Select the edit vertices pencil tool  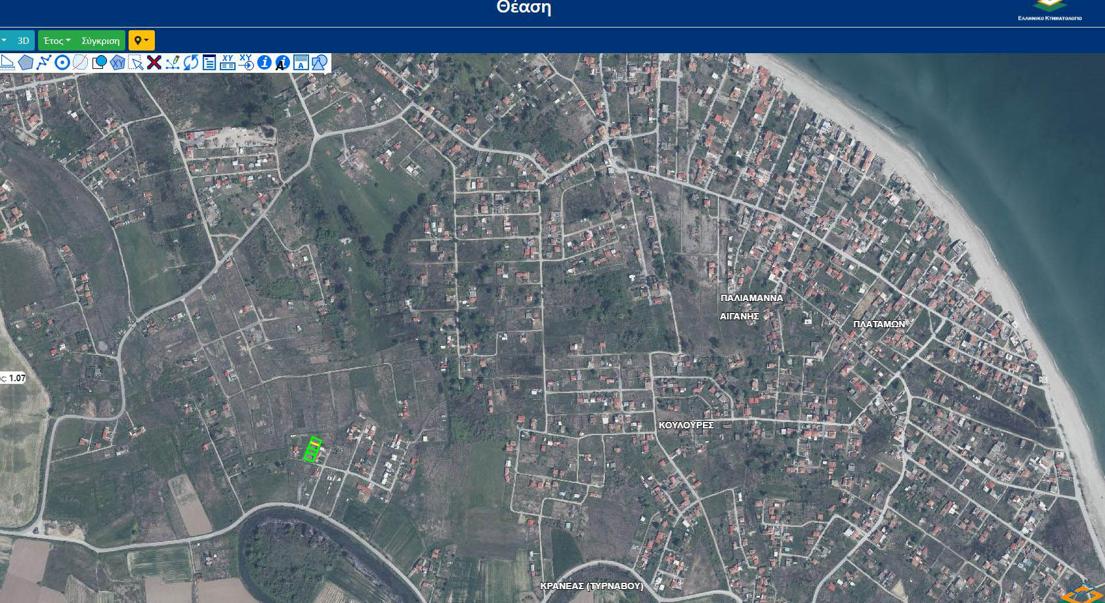coord(173,62)
